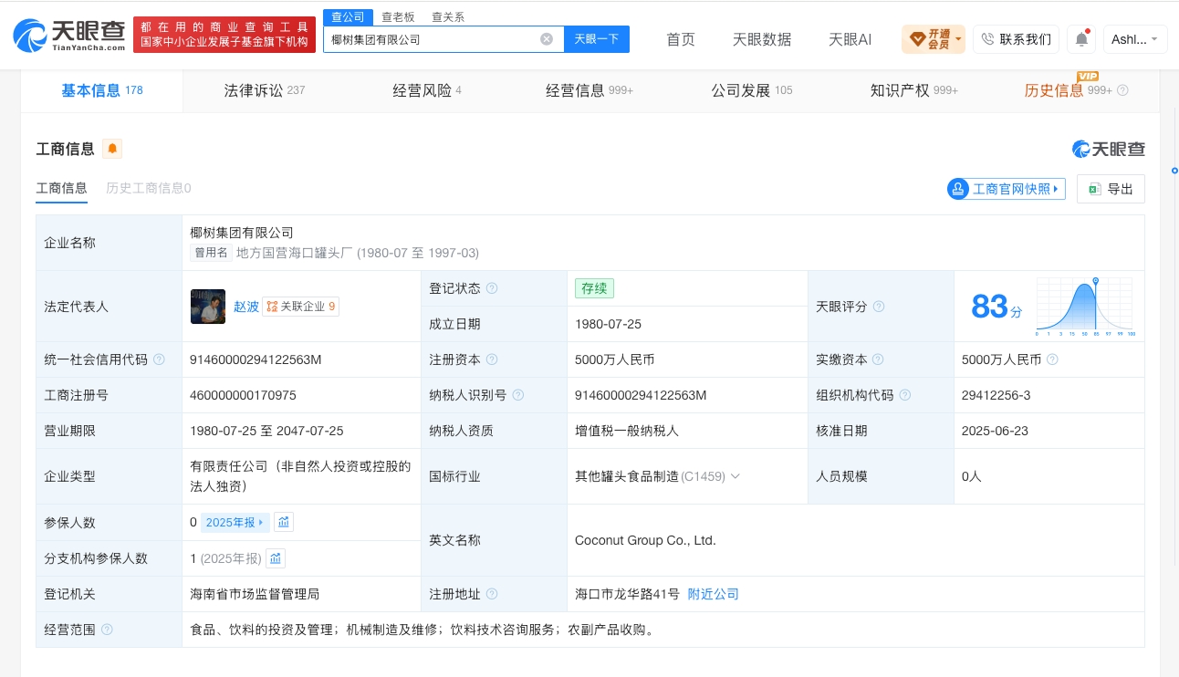Go to the 首页 navigation item
The height and width of the screenshot is (677, 1179).
tap(681, 39)
